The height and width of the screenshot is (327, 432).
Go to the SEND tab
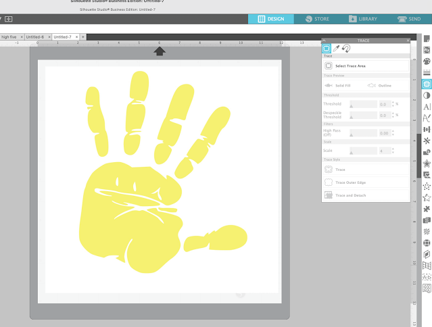[x=409, y=19]
